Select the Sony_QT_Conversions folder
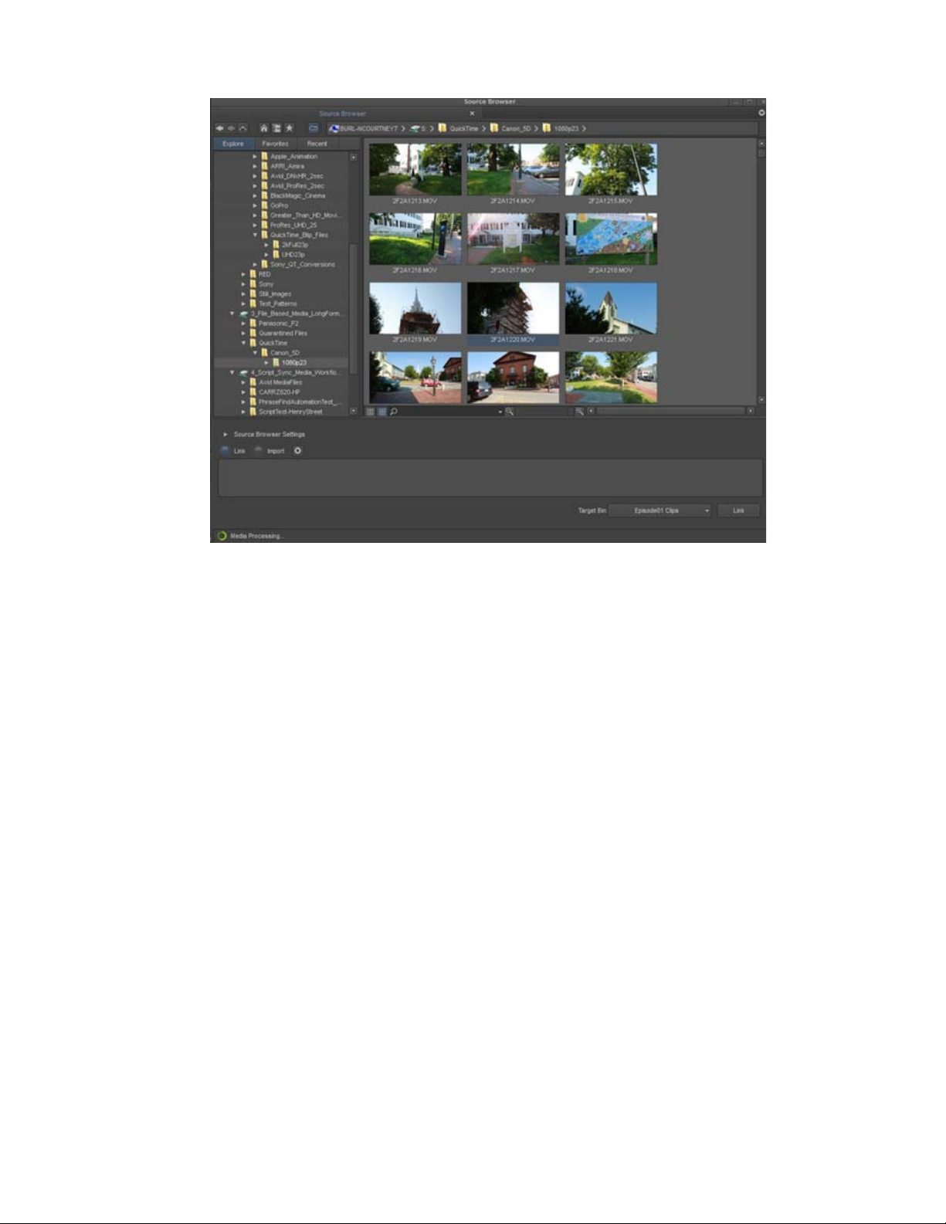 303,265
